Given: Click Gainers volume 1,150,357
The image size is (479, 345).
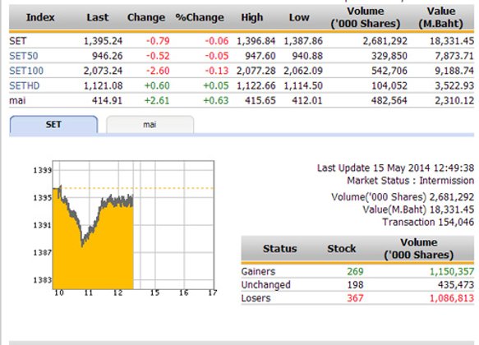Looking at the screenshot, I should [x=452, y=271].
